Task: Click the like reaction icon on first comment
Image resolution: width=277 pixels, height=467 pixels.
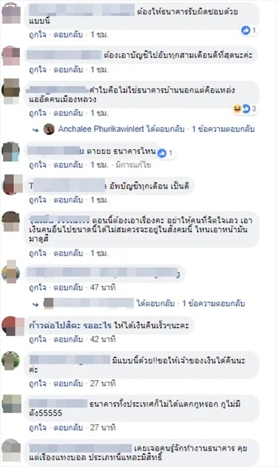Action: (245, 30)
